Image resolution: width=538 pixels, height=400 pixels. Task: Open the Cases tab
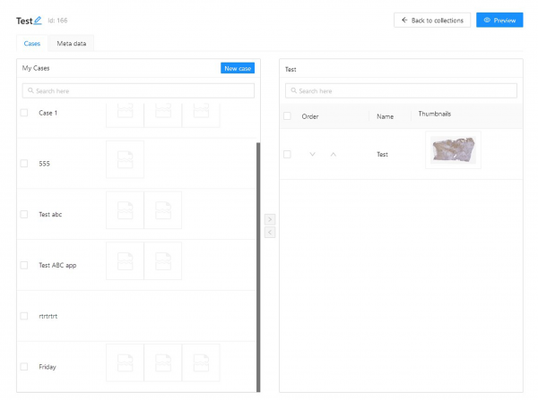[x=31, y=43]
